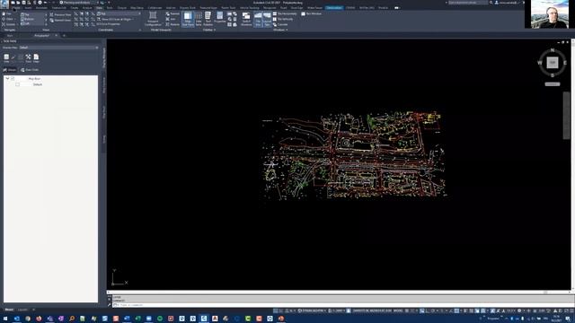The width and height of the screenshot is (575, 323).
Task: Expand the Palettes panel dropdown
Action: coord(209,30)
